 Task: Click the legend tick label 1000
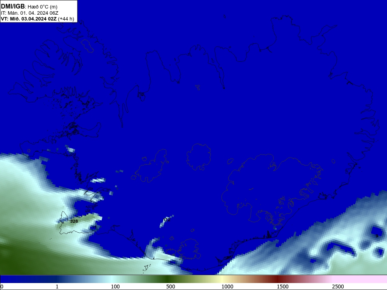[x=227, y=287]
